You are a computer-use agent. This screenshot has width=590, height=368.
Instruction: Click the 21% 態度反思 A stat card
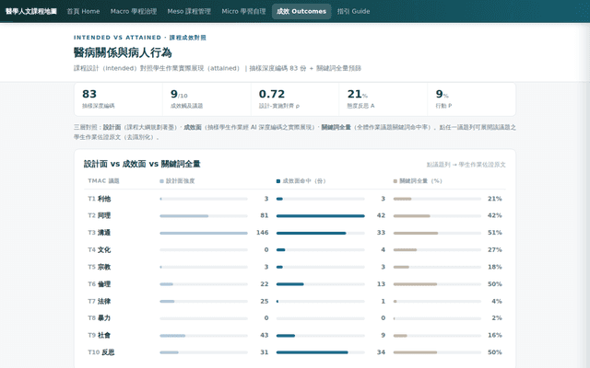383,99
